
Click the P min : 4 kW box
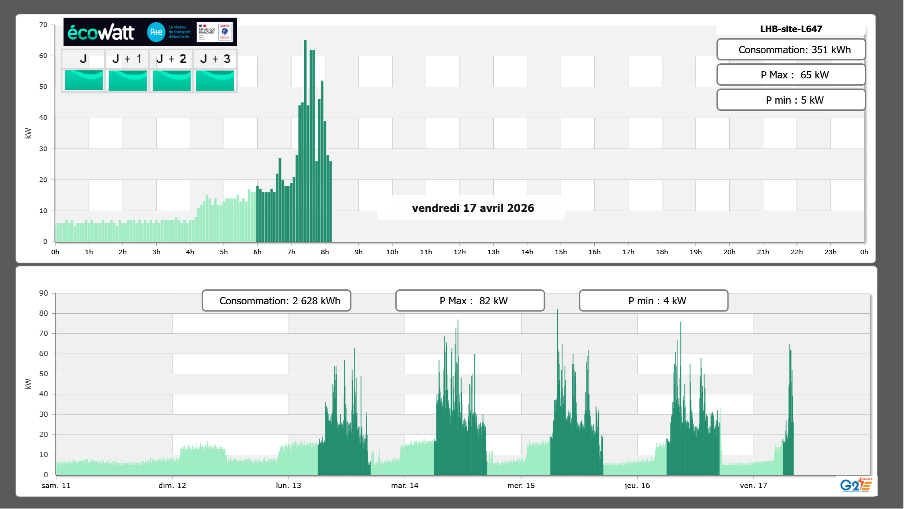(653, 301)
